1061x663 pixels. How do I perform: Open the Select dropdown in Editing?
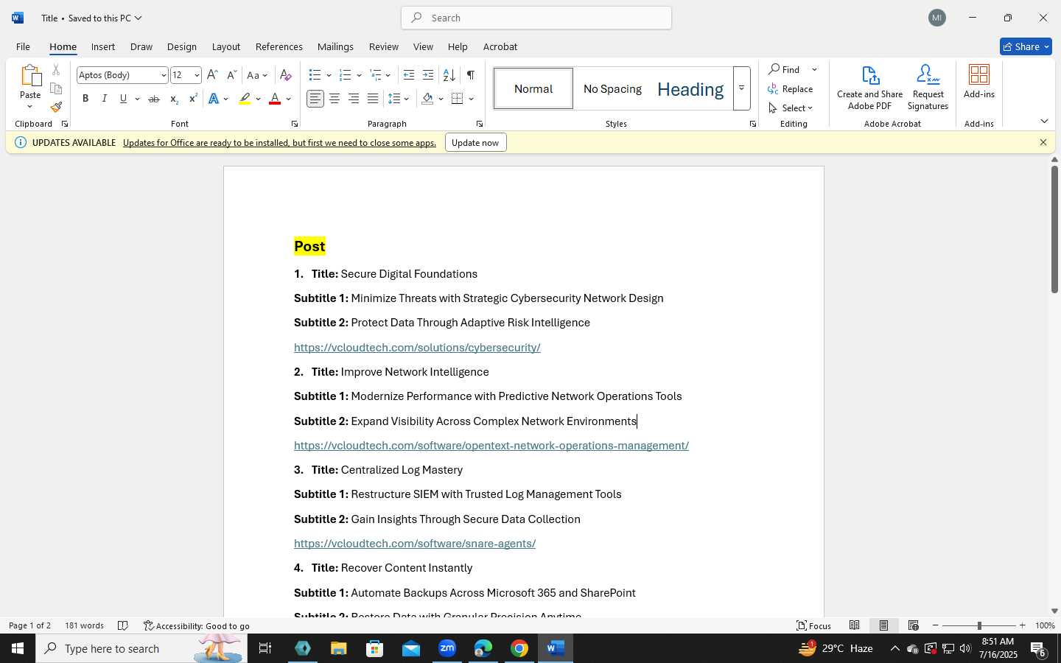[791, 108]
